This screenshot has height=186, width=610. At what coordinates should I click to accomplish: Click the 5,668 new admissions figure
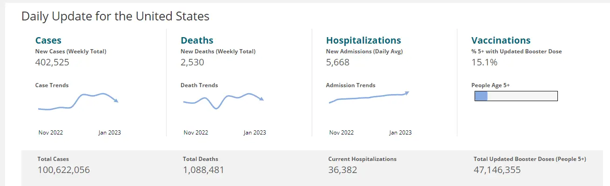click(x=337, y=62)
